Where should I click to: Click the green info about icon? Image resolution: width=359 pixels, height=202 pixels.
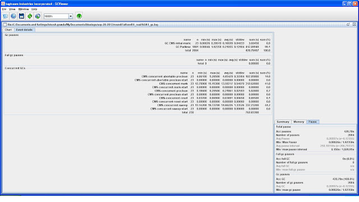coord(79,16)
